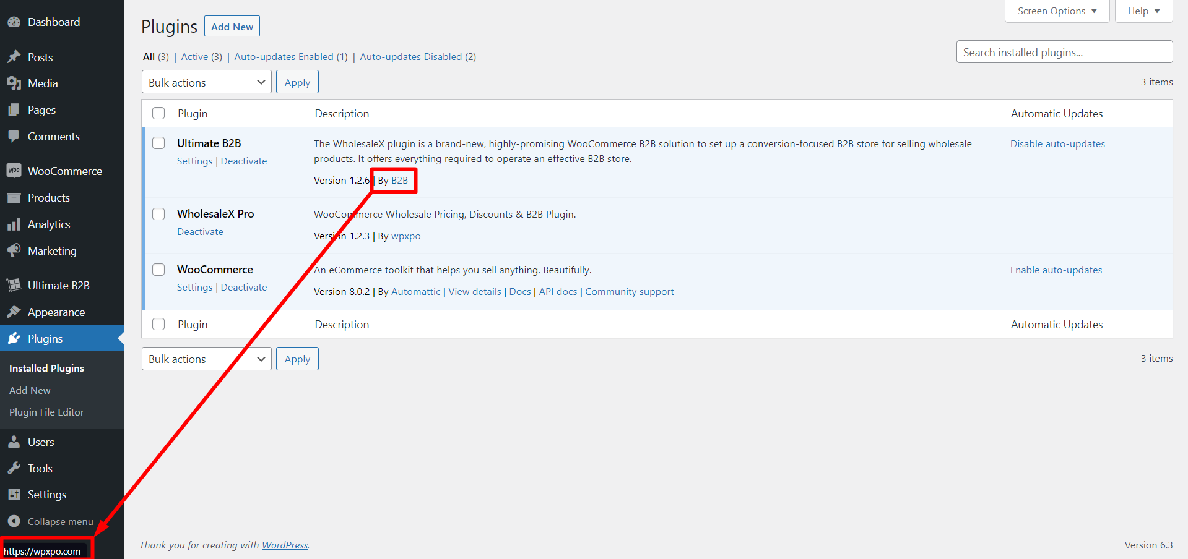Click the top Apply button
Screen dimensions: 1188x559
297,82
